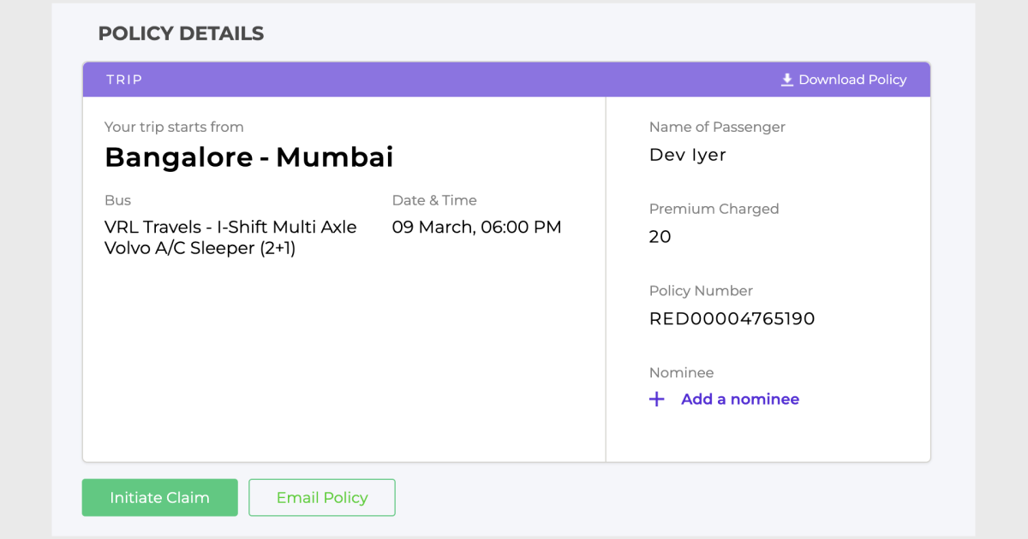
Task: Click the Premium Charged label
Action: [x=714, y=209]
